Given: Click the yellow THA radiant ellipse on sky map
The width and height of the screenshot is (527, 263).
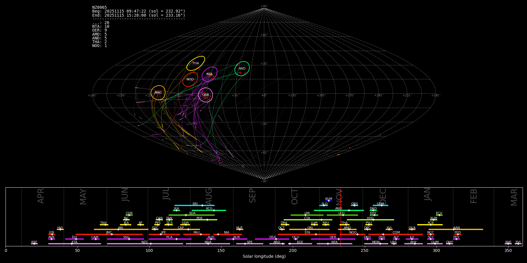Looking at the screenshot, I should coord(196,63).
